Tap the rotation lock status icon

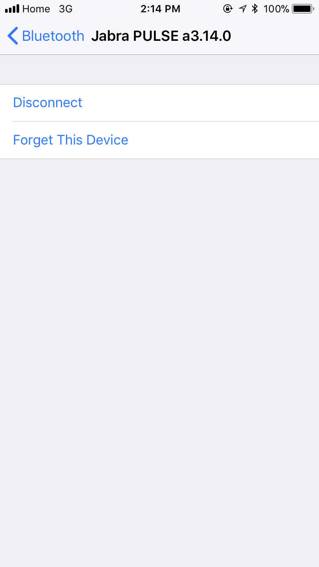228,9
